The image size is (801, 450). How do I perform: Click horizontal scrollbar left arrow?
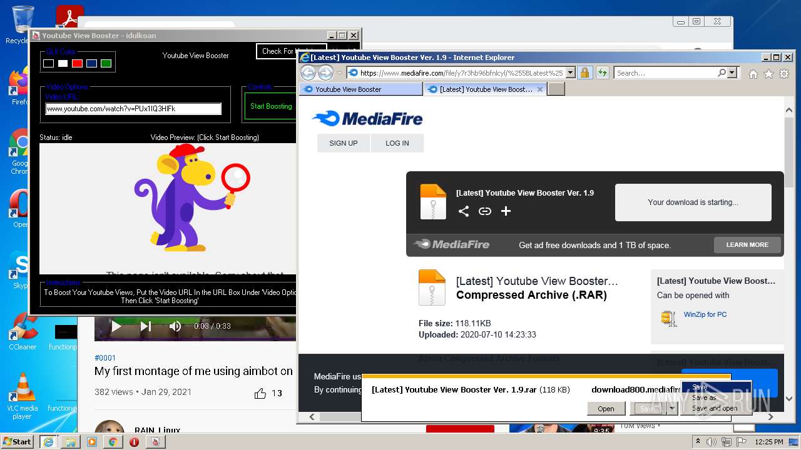pos(311,416)
